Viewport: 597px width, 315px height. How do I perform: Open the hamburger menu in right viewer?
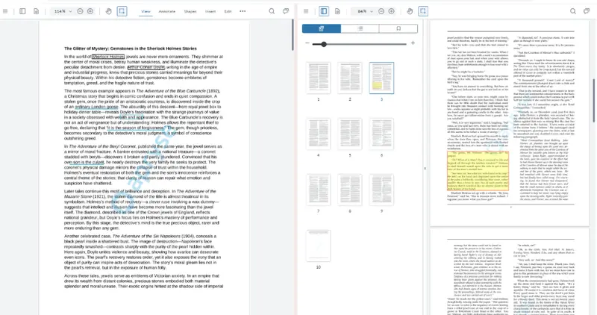(x=306, y=11)
